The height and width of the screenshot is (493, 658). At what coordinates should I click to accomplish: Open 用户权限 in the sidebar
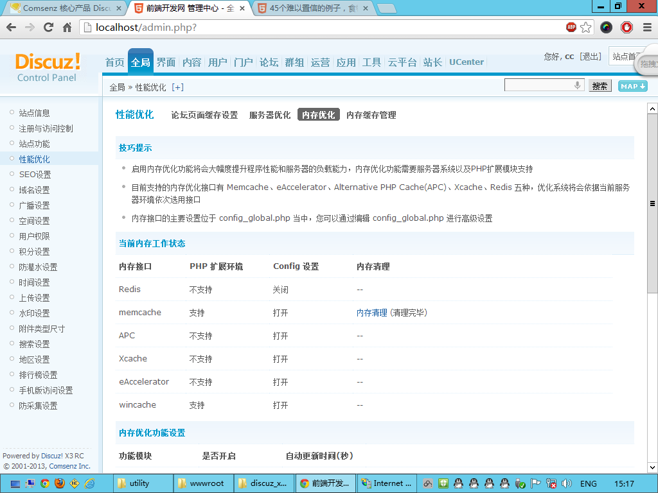[35, 236]
